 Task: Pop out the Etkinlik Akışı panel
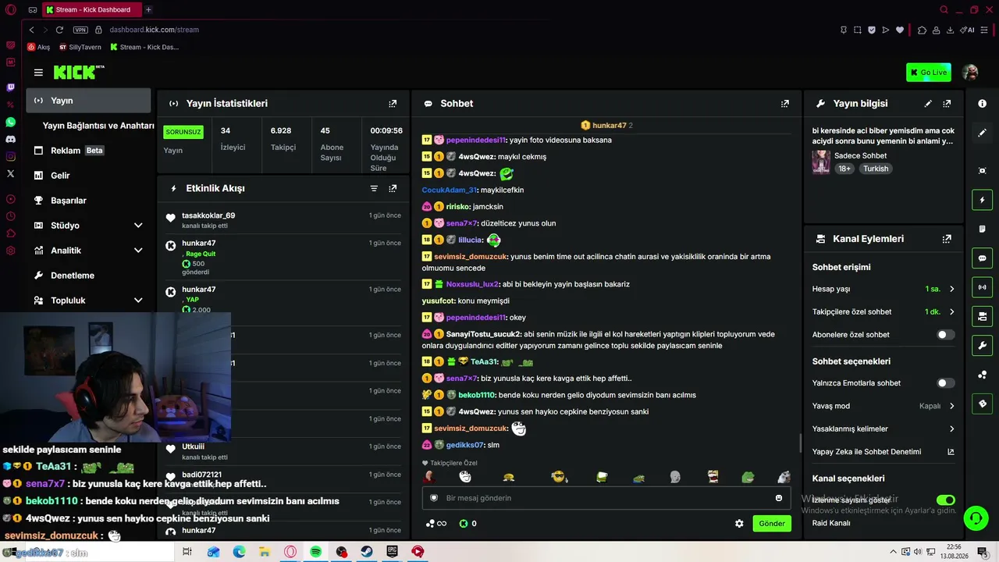click(393, 188)
